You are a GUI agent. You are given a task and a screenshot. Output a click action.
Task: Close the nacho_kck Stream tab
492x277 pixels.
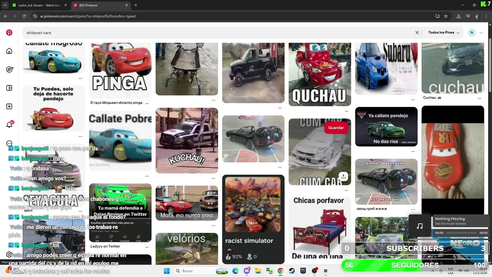[66, 5]
